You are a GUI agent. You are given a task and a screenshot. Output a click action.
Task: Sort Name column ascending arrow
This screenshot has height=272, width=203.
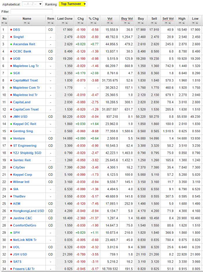29,23
